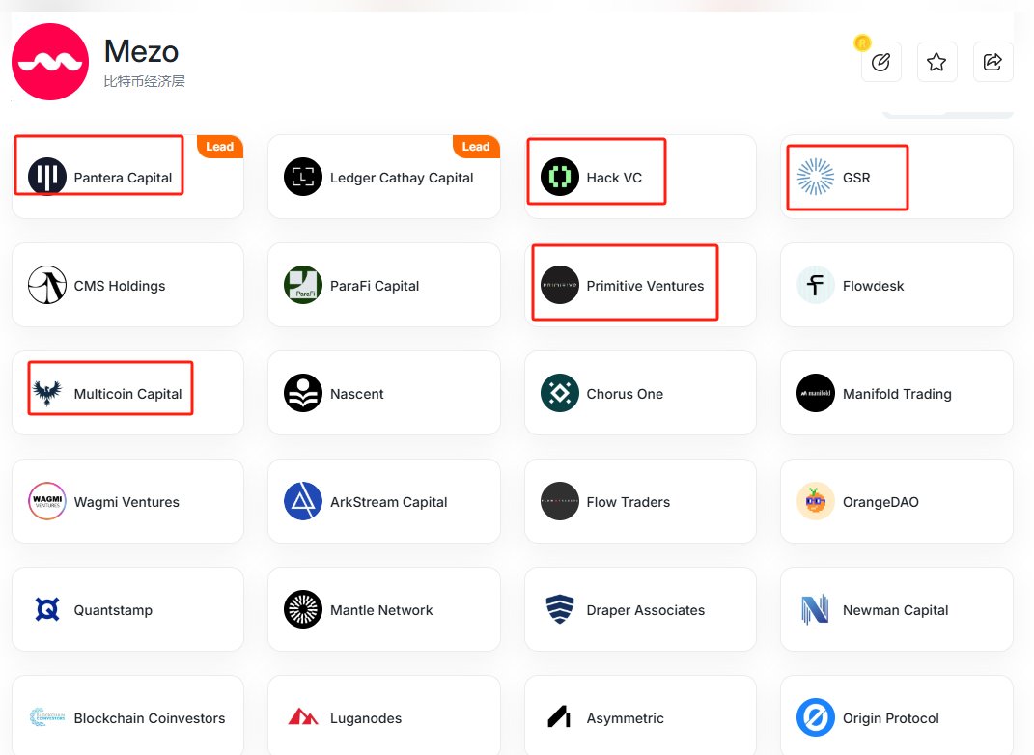Click the GSR starburst logo
This screenshot has height=755, width=1034.
pos(816,177)
